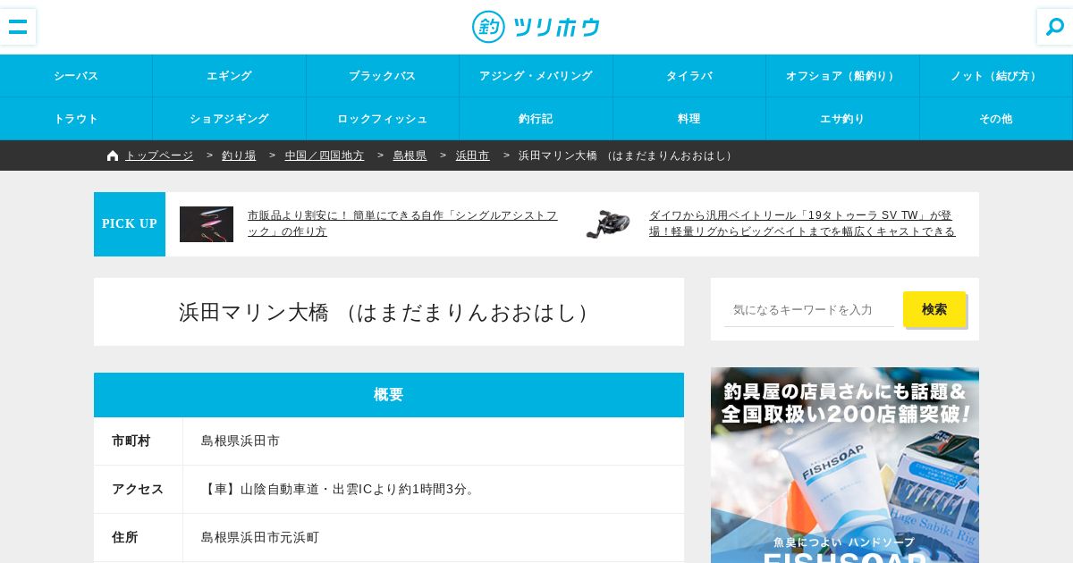Click the 島根県浜田市元浜町 address value
The width and height of the screenshot is (1073, 563).
(259, 537)
